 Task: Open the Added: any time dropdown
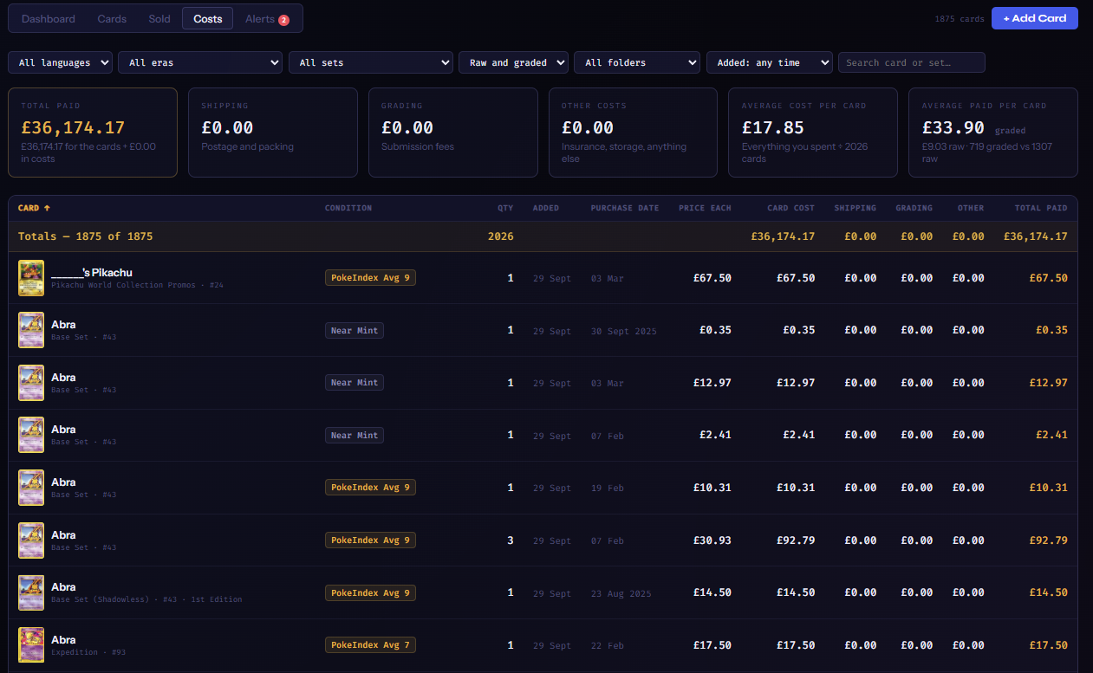(770, 62)
